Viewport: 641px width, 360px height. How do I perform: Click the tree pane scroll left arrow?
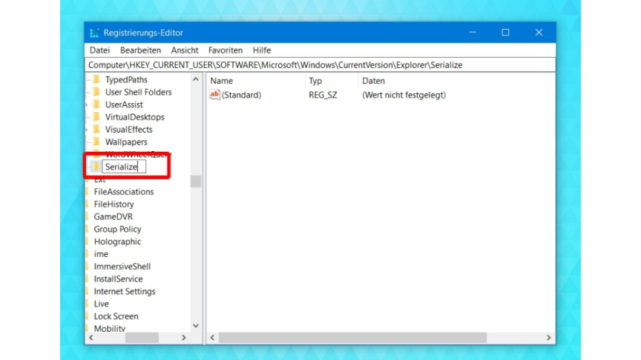[91, 338]
